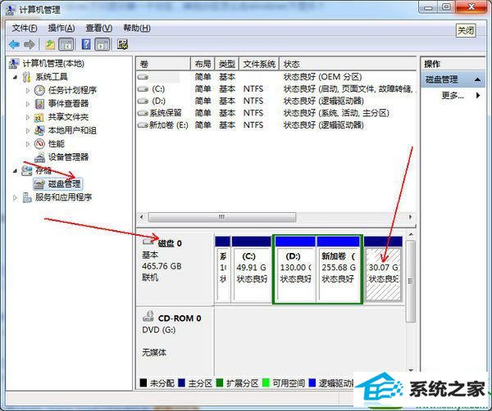This screenshot has width=492, height=411.
Task: Select the 本地用户和组 icon
Action: (x=39, y=130)
